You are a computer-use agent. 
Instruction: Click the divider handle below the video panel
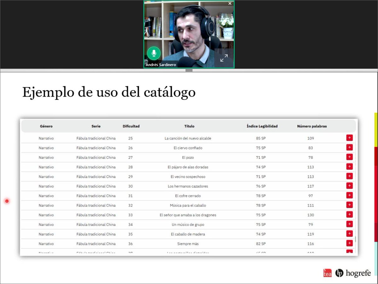point(189,70)
